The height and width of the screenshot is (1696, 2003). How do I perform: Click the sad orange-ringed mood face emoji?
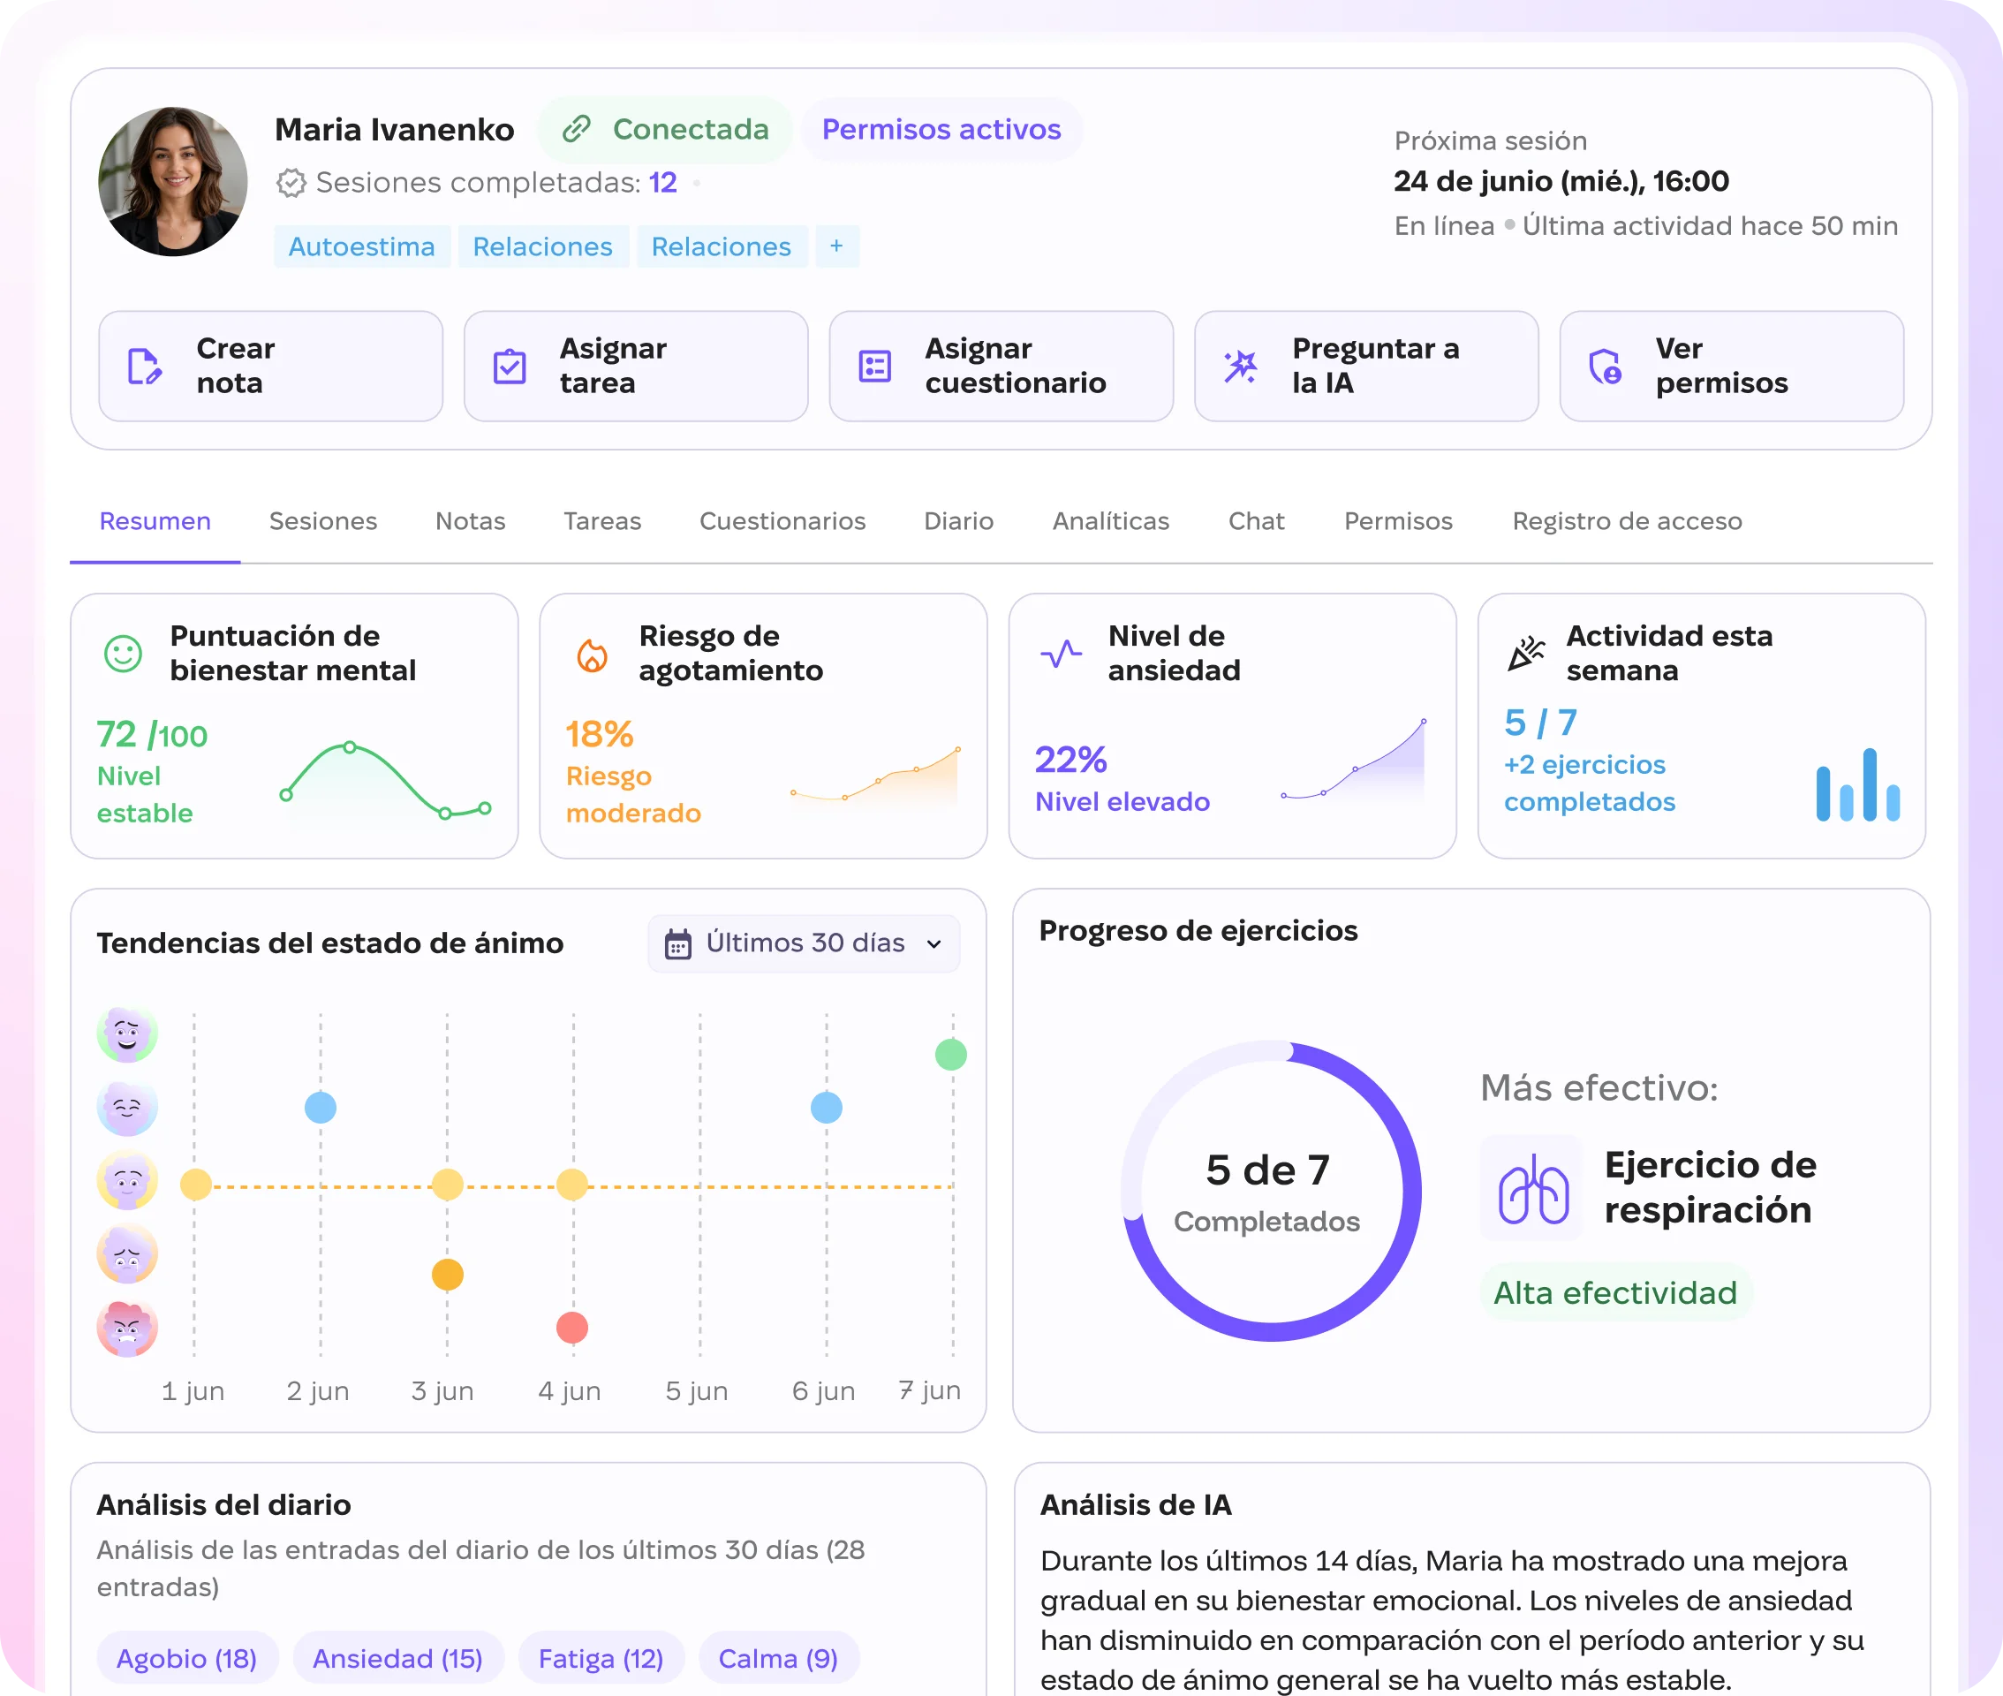(x=127, y=1253)
